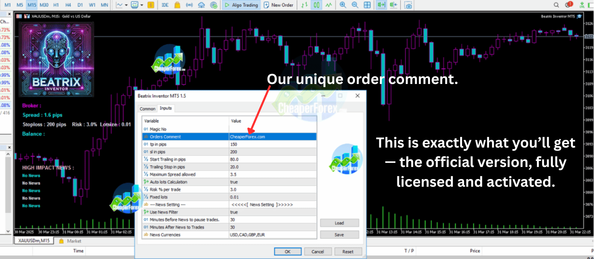Set chart to W1 timeframe

(92, 5)
